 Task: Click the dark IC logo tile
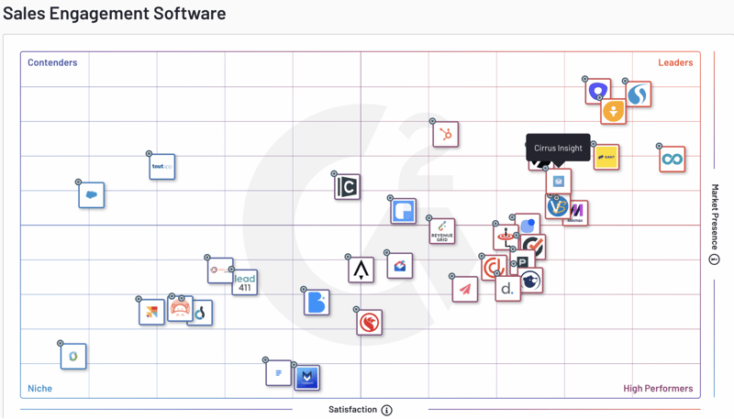pos(347,187)
